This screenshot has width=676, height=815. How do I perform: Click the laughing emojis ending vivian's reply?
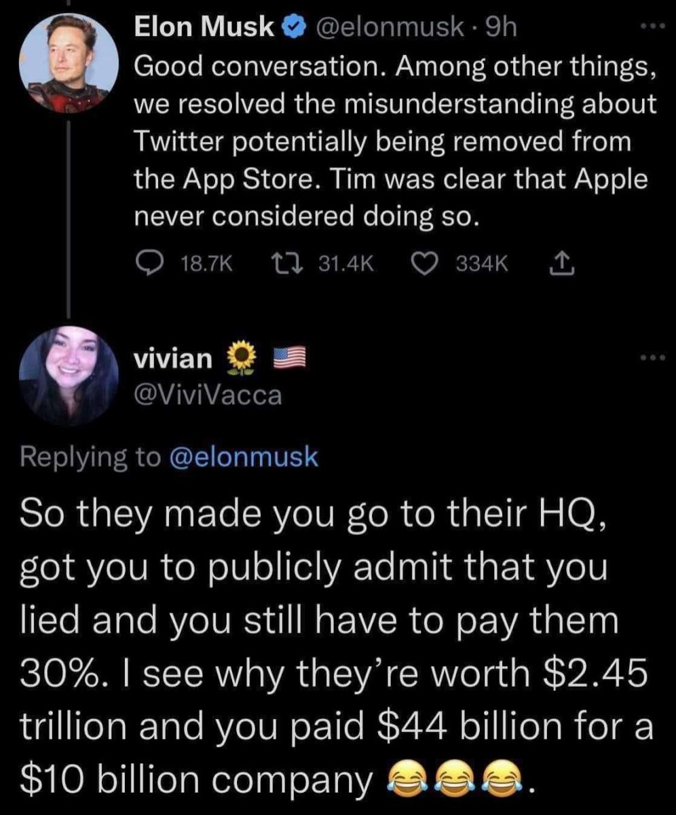pyautogui.click(x=461, y=782)
